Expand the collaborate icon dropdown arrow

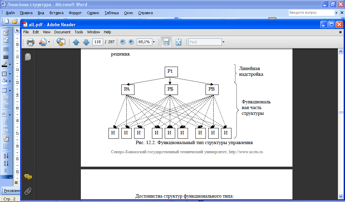pyautogui.click(x=49, y=42)
